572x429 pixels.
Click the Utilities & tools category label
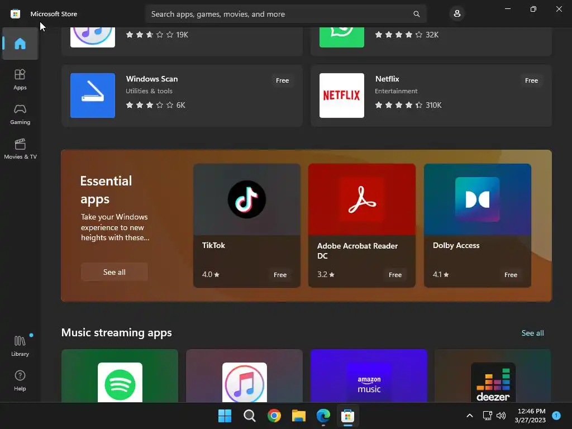click(x=149, y=91)
